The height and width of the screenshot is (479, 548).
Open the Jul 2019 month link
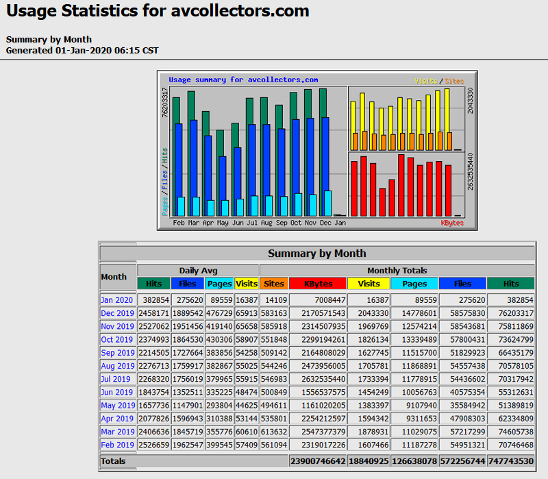point(116,379)
